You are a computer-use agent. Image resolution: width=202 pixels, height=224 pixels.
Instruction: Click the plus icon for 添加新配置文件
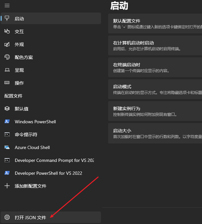(7, 186)
